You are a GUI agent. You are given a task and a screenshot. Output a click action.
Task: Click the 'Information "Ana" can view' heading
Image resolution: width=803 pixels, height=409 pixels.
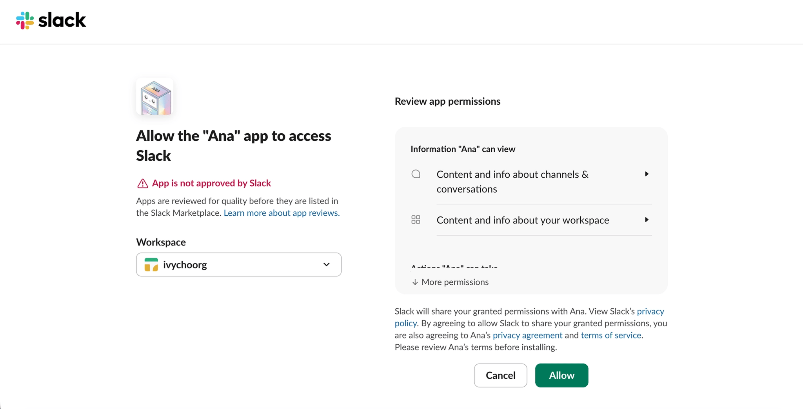463,149
